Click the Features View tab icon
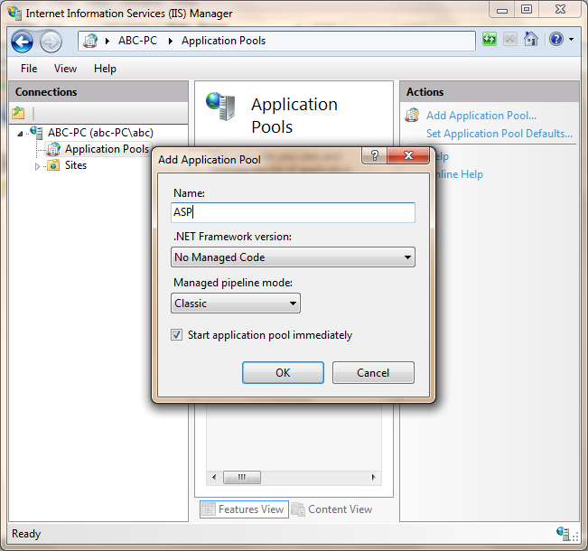This screenshot has height=551, width=588. click(209, 509)
